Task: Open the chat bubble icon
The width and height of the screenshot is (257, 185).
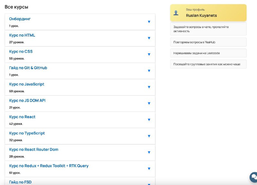Action: 253,177
